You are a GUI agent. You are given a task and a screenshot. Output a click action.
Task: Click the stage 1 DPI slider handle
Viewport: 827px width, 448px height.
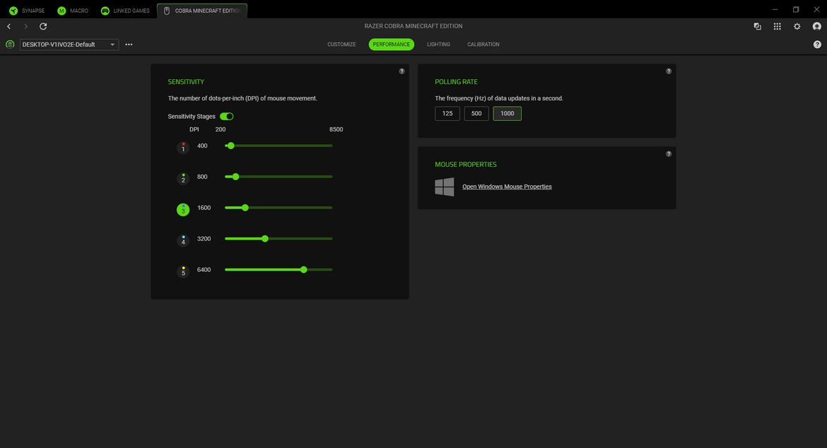click(230, 146)
